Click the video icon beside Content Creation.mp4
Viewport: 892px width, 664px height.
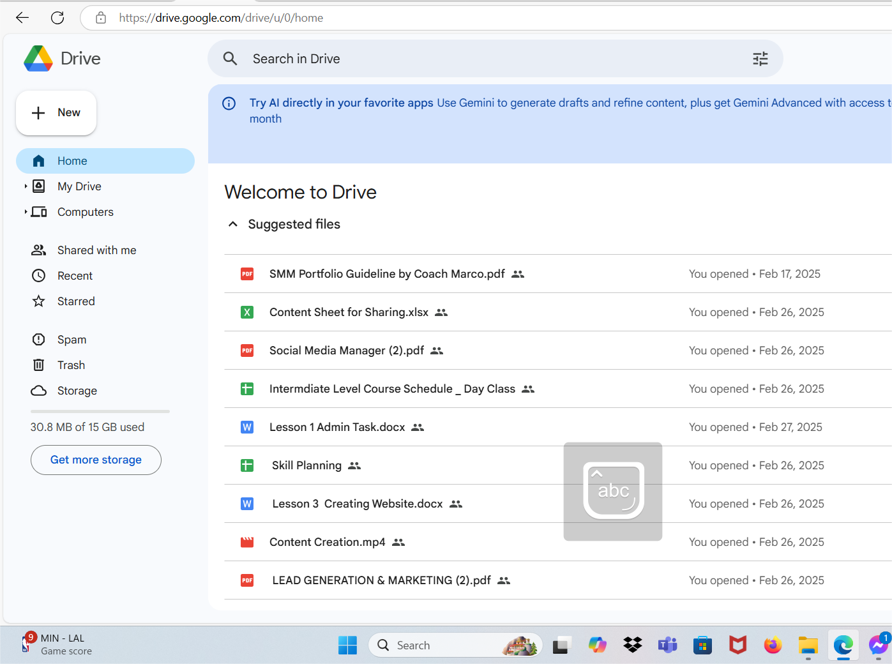[x=247, y=542]
